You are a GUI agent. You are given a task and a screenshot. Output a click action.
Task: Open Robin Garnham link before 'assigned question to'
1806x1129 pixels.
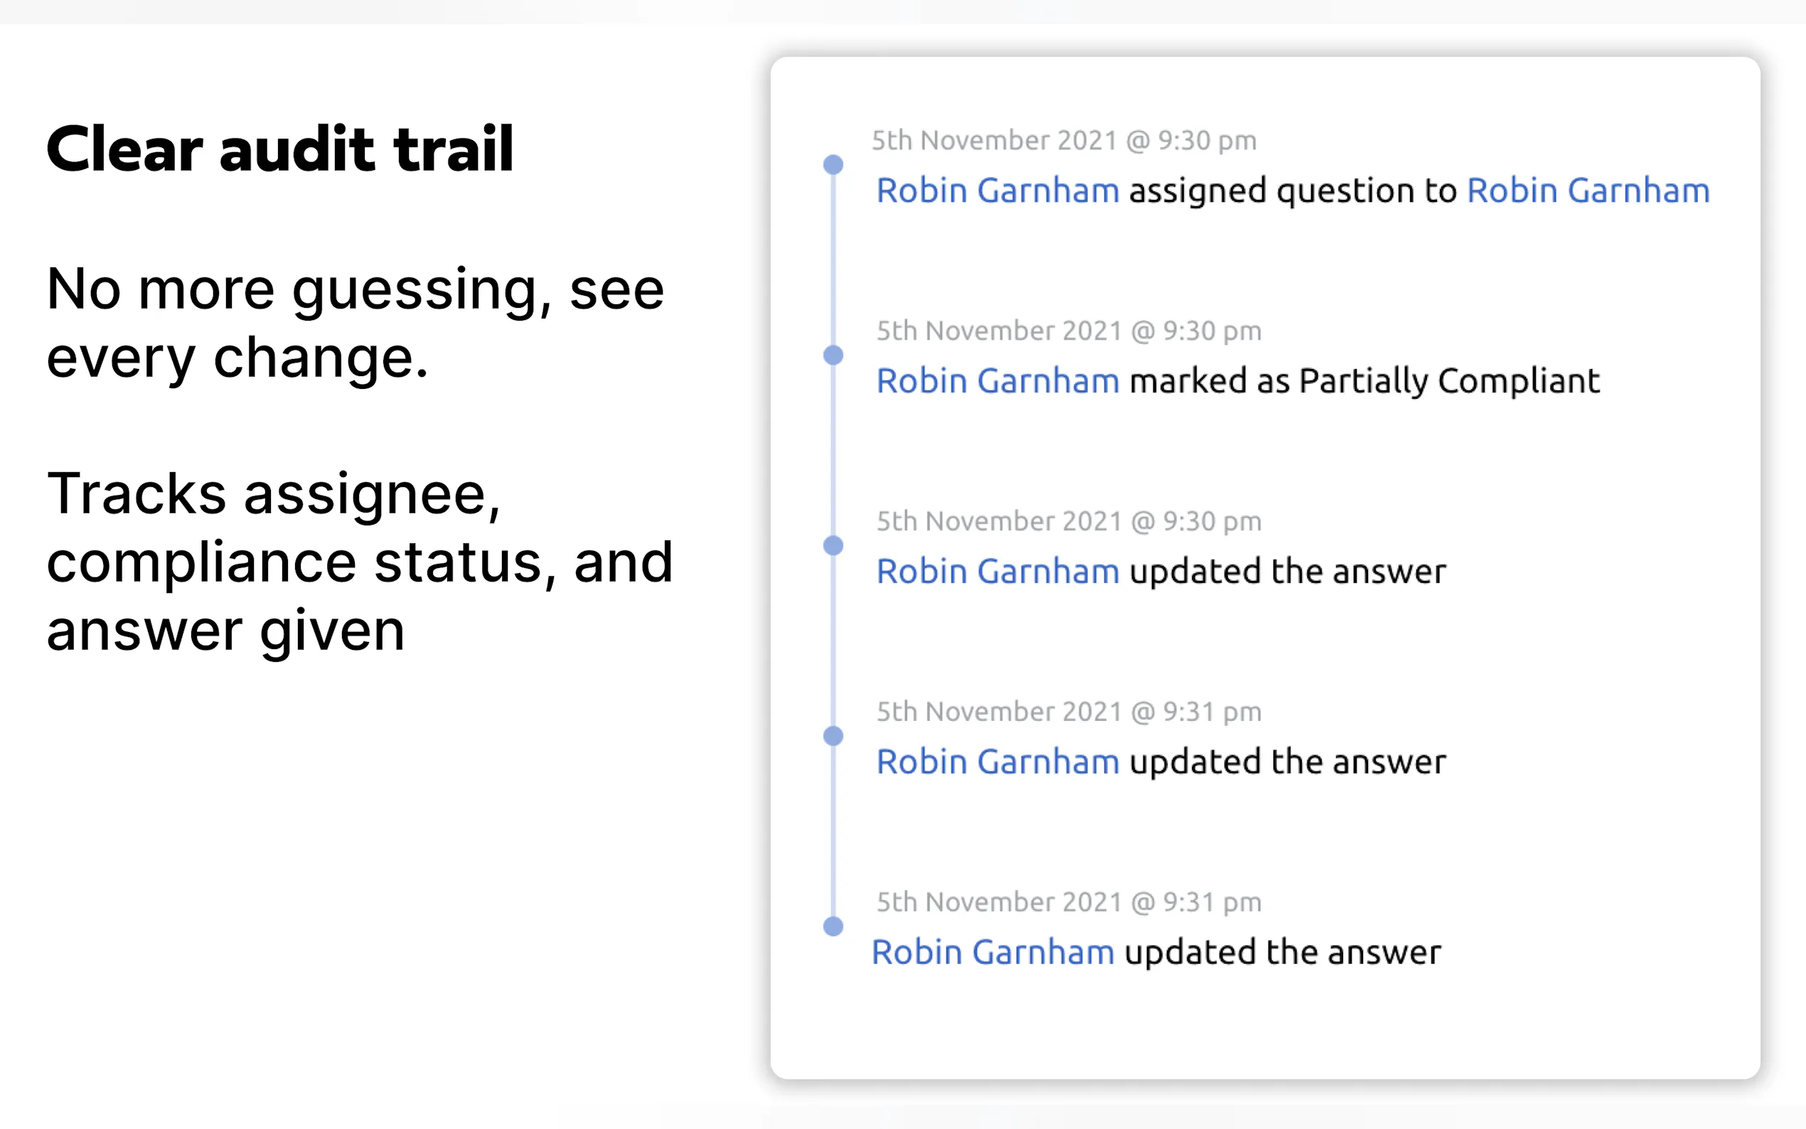click(x=998, y=191)
